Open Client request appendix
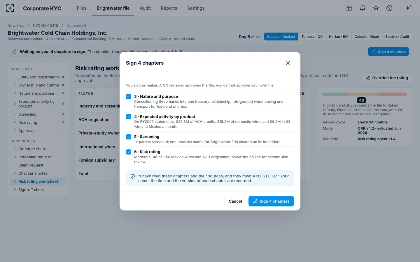The image size is (420, 262). click(38, 165)
